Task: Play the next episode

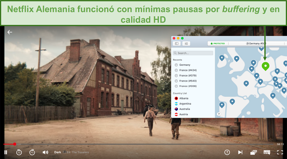Action: tap(240, 152)
